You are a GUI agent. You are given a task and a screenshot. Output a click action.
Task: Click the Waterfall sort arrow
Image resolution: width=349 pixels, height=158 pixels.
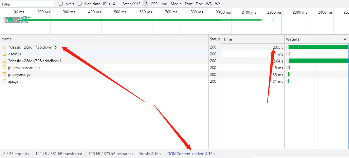coord(345,39)
